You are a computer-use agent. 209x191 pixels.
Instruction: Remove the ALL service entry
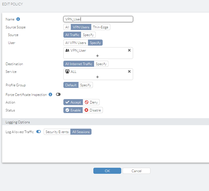pyautogui.click(x=129, y=71)
